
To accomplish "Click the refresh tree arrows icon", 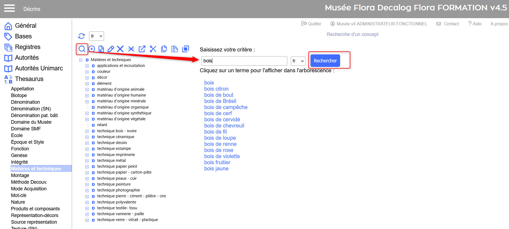I will pos(81,36).
